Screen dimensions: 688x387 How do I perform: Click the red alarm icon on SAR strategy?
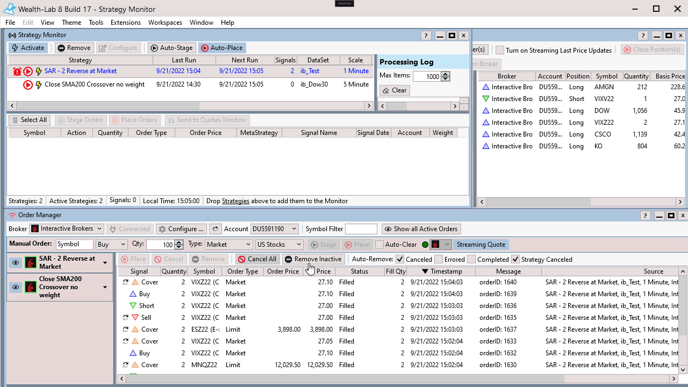tap(17, 71)
